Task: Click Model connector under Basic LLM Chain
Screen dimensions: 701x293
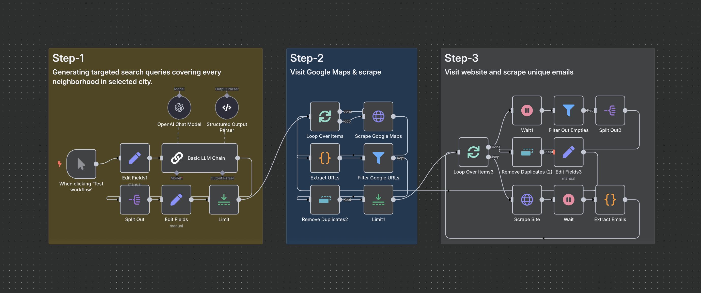Action: pyautogui.click(x=177, y=173)
